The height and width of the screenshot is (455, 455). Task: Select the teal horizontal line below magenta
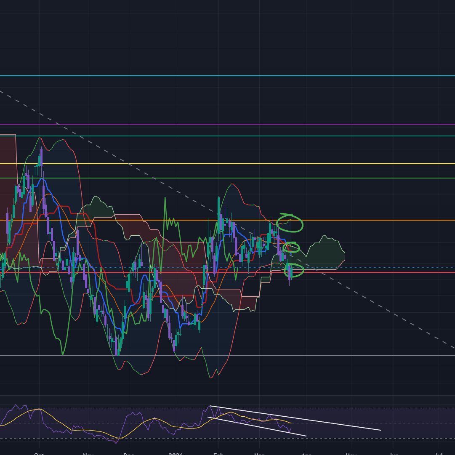227,136
